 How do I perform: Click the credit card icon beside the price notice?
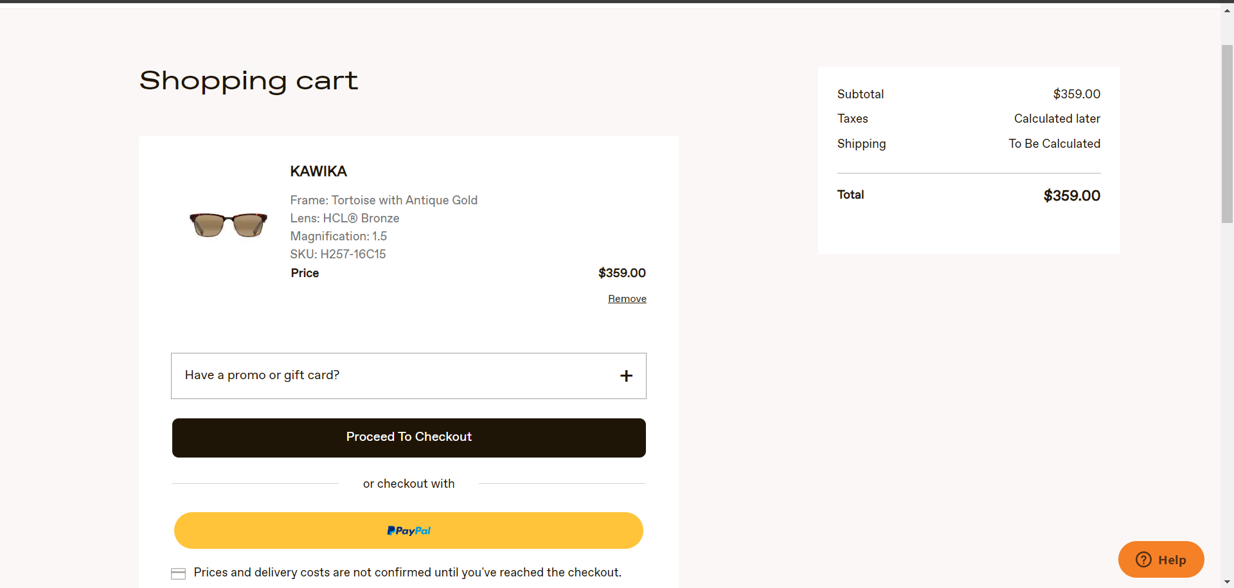(x=178, y=573)
